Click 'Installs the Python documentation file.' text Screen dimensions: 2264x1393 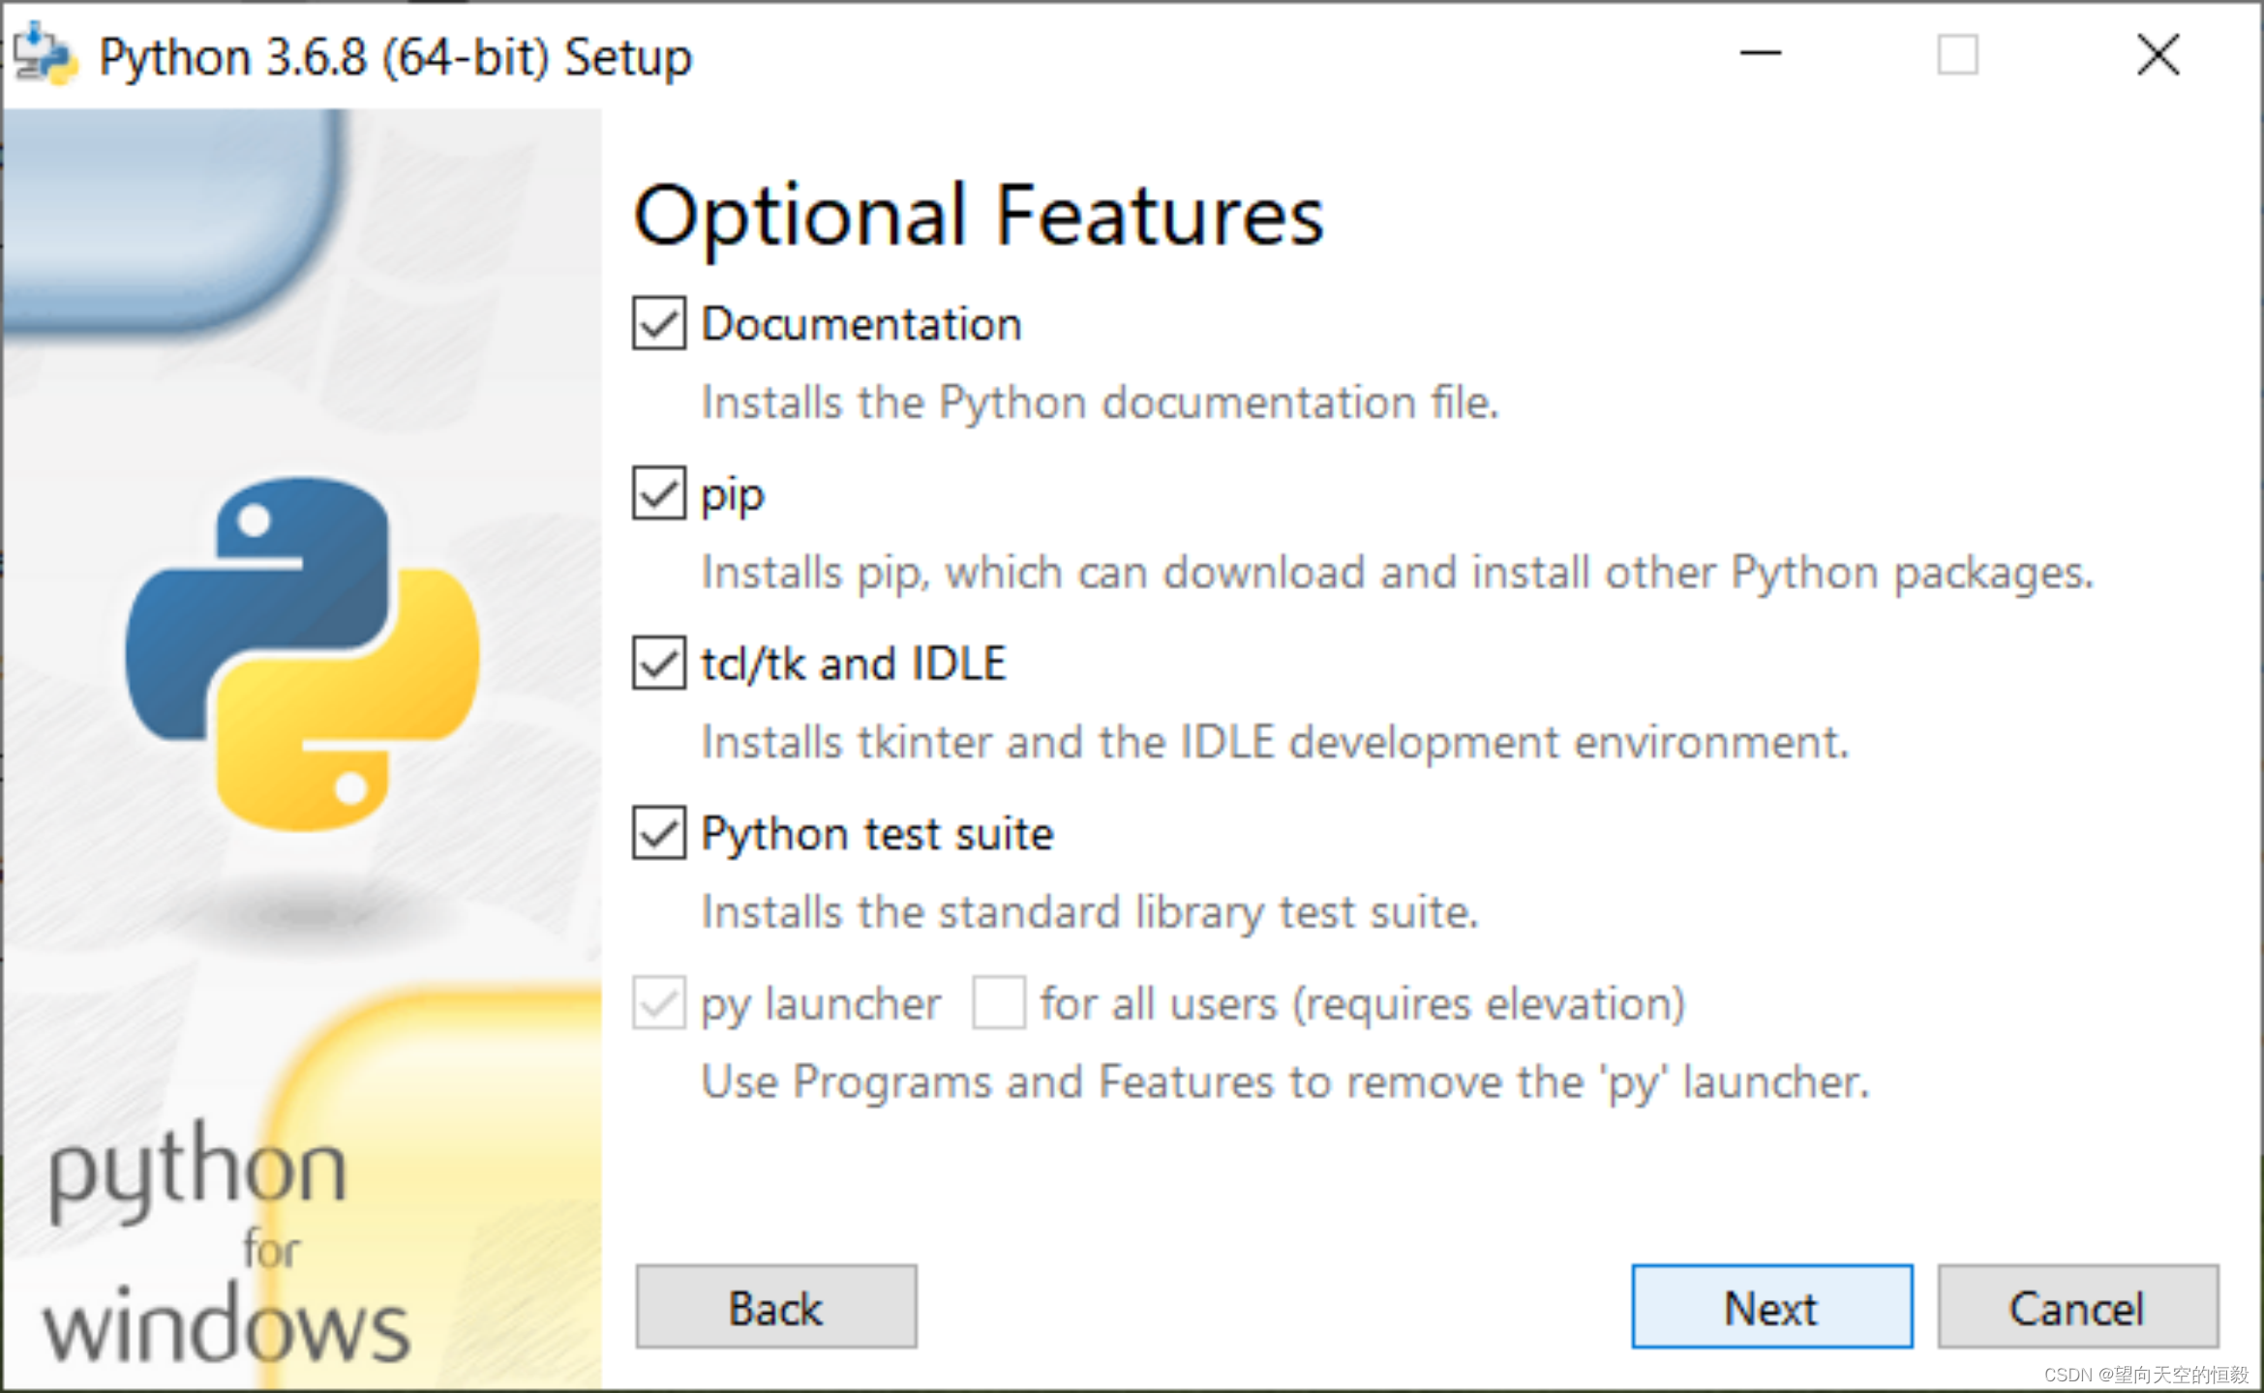pyautogui.click(x=1100, y=402)
